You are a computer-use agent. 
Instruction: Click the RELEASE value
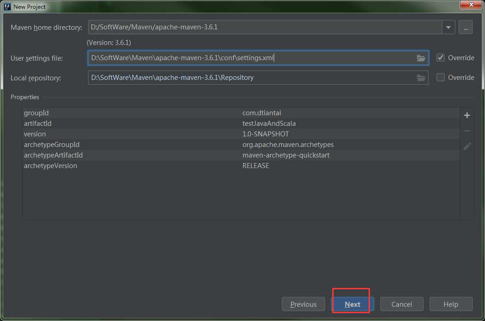255,166
